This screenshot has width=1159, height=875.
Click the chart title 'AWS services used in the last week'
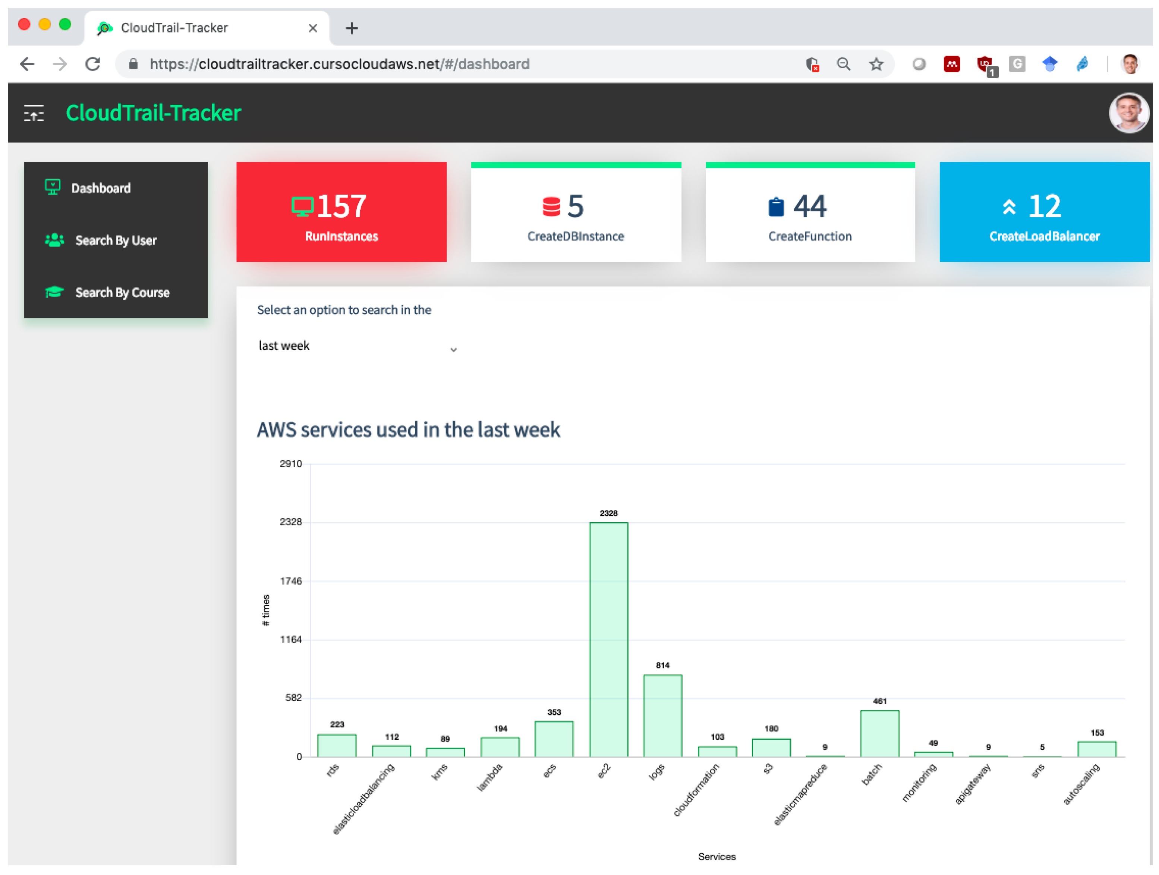[x=408, y=429]
